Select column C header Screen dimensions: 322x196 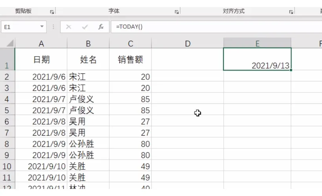[x=130, y=44]
